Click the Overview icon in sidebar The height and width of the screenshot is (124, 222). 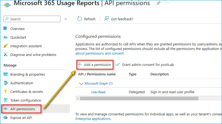tap(5, 29)
